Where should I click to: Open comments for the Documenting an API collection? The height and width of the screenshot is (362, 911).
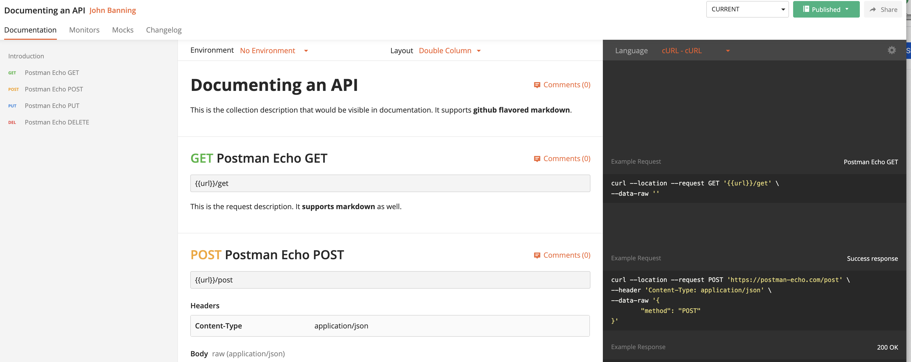(x=562, y=85)
